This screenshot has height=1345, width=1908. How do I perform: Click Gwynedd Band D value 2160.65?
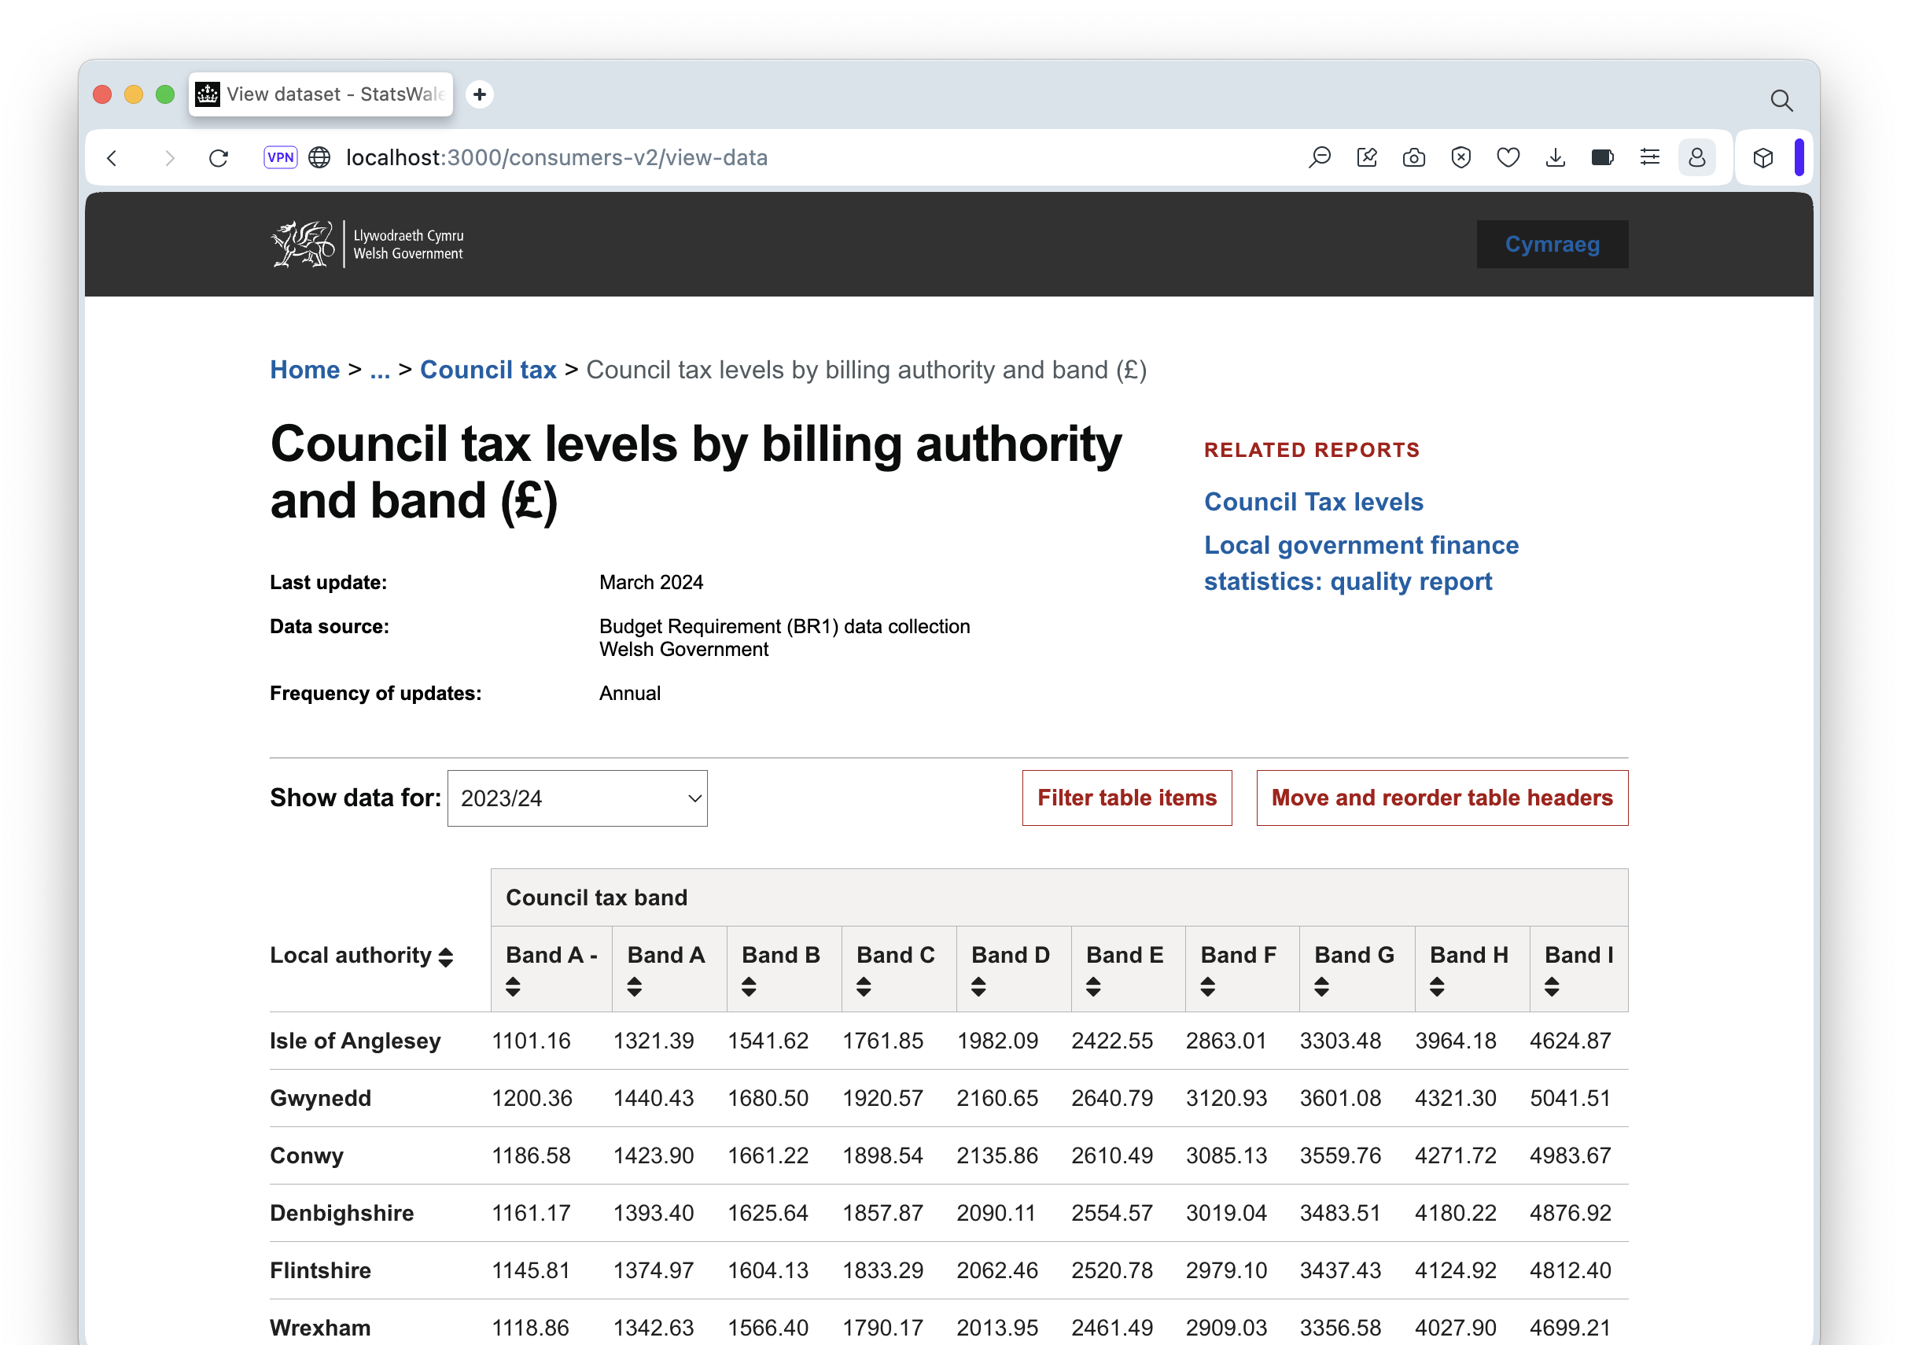[x=997, y=1098]
